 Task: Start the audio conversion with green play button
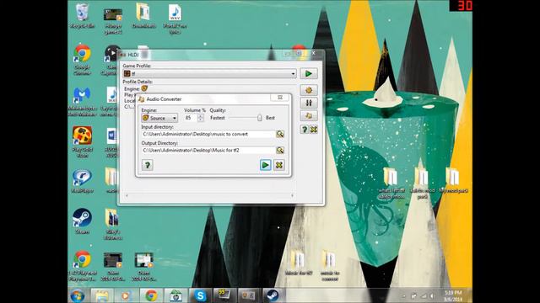click(265, 165)
